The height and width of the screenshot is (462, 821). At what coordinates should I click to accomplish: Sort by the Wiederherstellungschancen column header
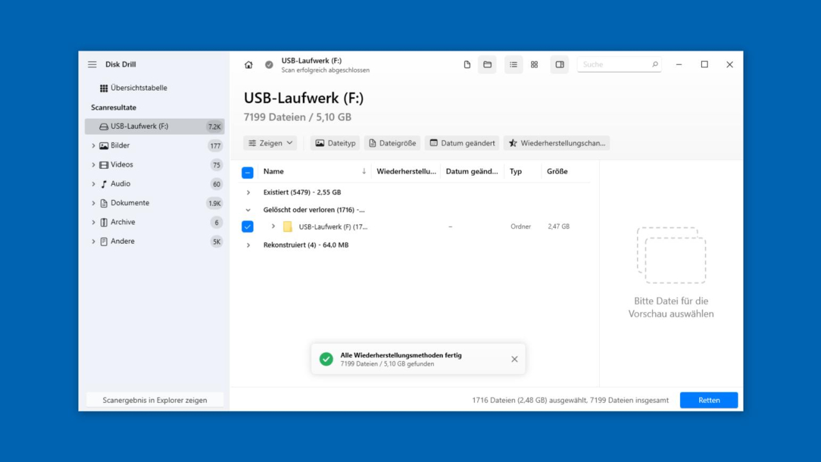coord(406,171)
